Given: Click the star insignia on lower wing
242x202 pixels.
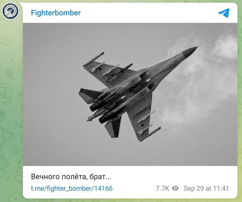Looking at the screenshot, I should point(143,125).
